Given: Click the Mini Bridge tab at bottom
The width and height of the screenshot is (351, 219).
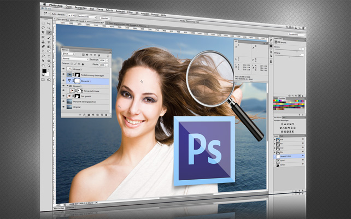Looking at the screenshot, I should (x=59, y=208).
